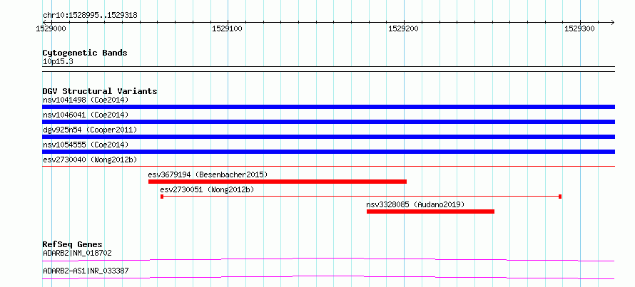
Task: Open variant nsv1046041 (Coe2014) label
Action: coord(86,115)
